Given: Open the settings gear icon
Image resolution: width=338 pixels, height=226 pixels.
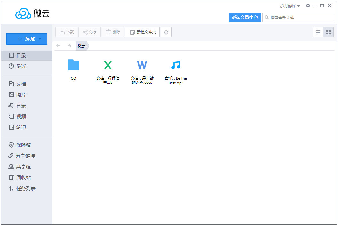Looking at the screenshot, I should 308,6.
